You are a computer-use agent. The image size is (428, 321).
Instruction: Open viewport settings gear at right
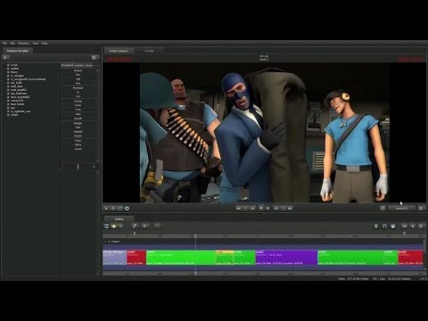point(421,209)
